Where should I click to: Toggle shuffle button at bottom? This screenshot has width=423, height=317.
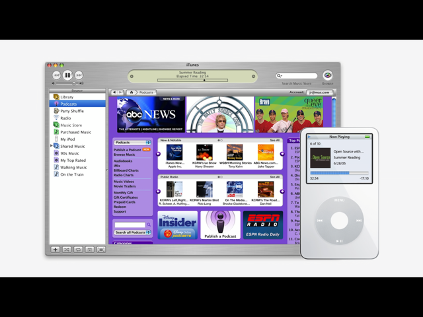(x=67, y=250)
